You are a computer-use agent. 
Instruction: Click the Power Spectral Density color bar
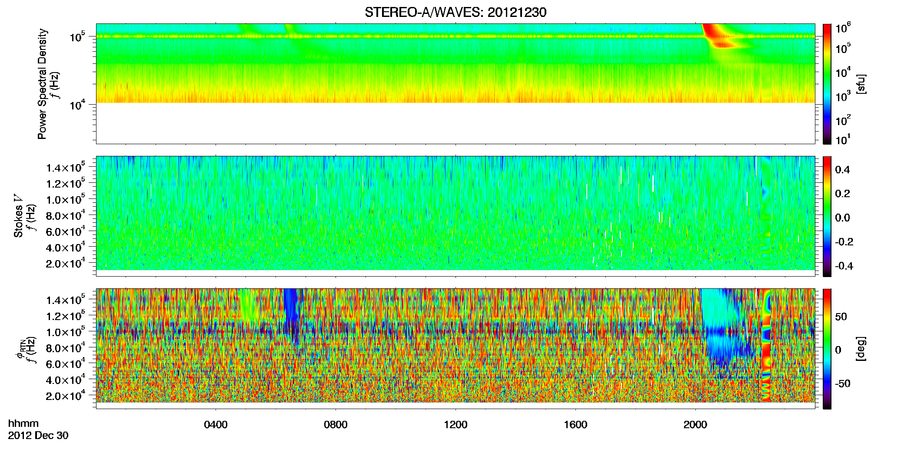click(x=827, y=84)
